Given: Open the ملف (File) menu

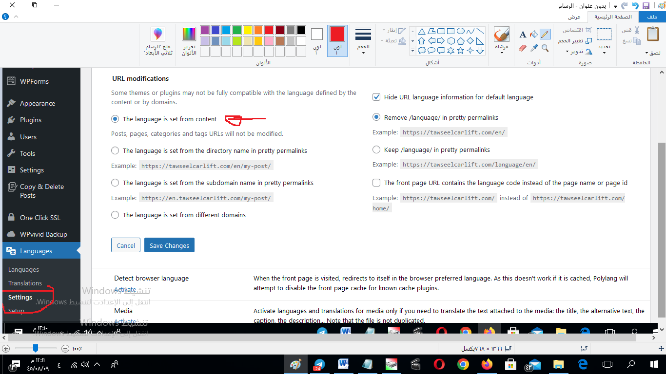Looking at the screenshot, I should coord(651,17).
